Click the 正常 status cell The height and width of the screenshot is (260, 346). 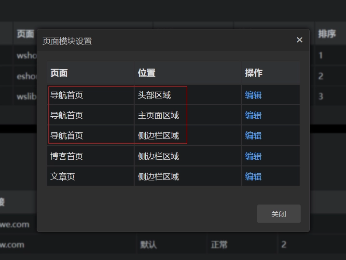coord(219,245)
